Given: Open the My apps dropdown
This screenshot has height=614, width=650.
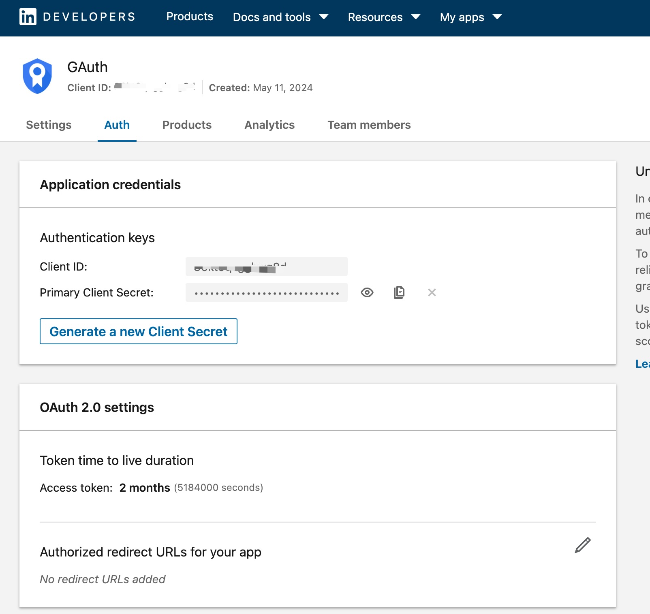Looking at the screenshot, I should click(471, 17).
